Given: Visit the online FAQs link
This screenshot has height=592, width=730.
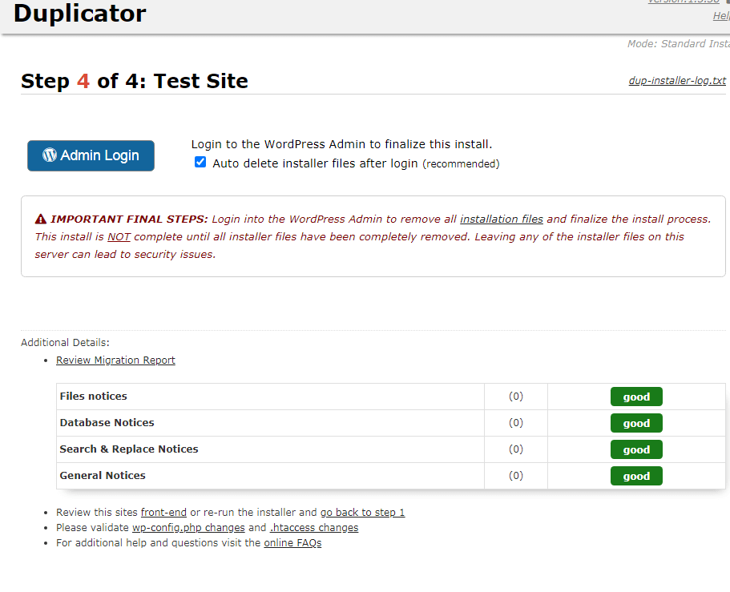Looking at the screenshot, I should 292,543.
